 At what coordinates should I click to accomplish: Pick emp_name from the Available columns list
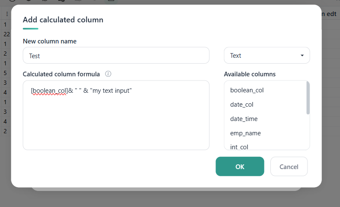click(x=245, y=133)
